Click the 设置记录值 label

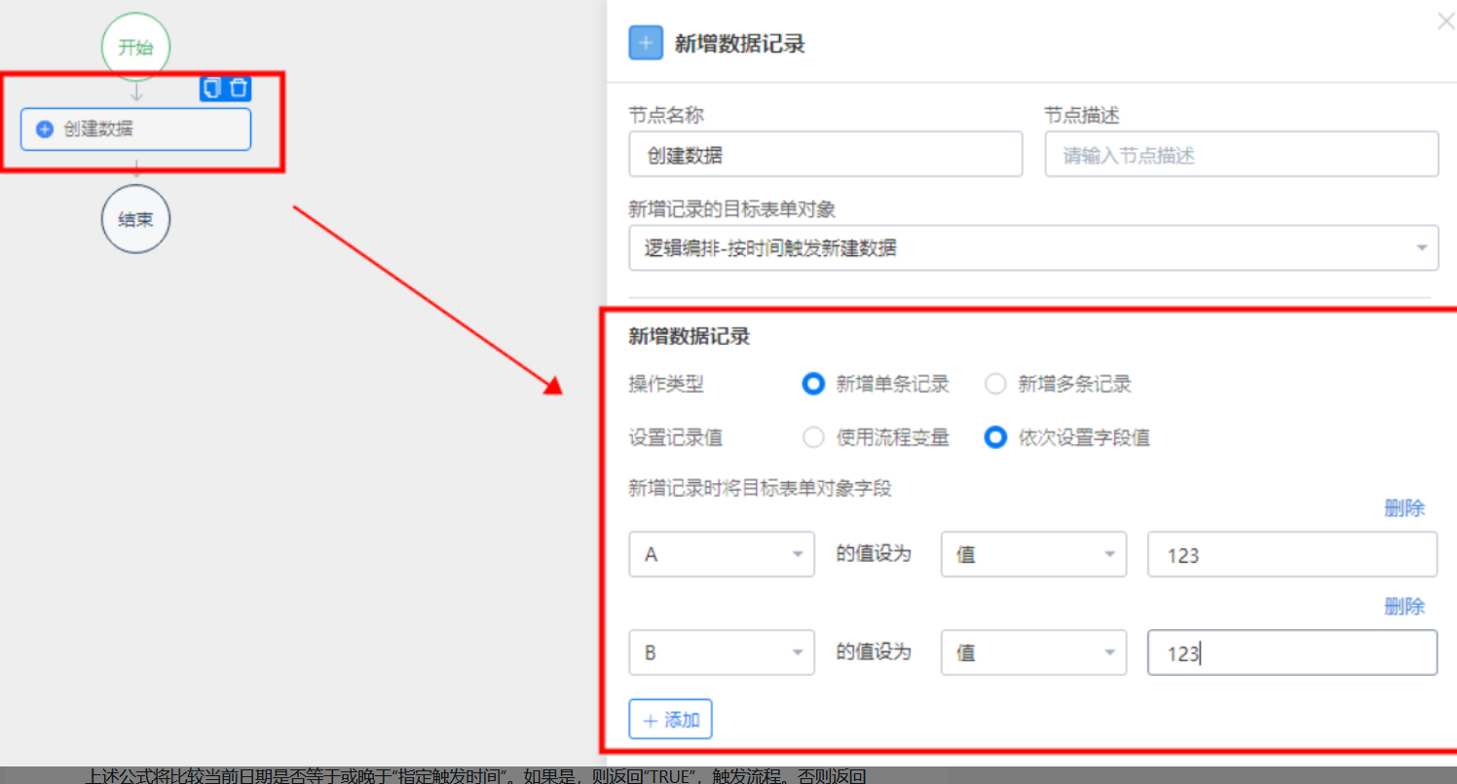point(676,437)
